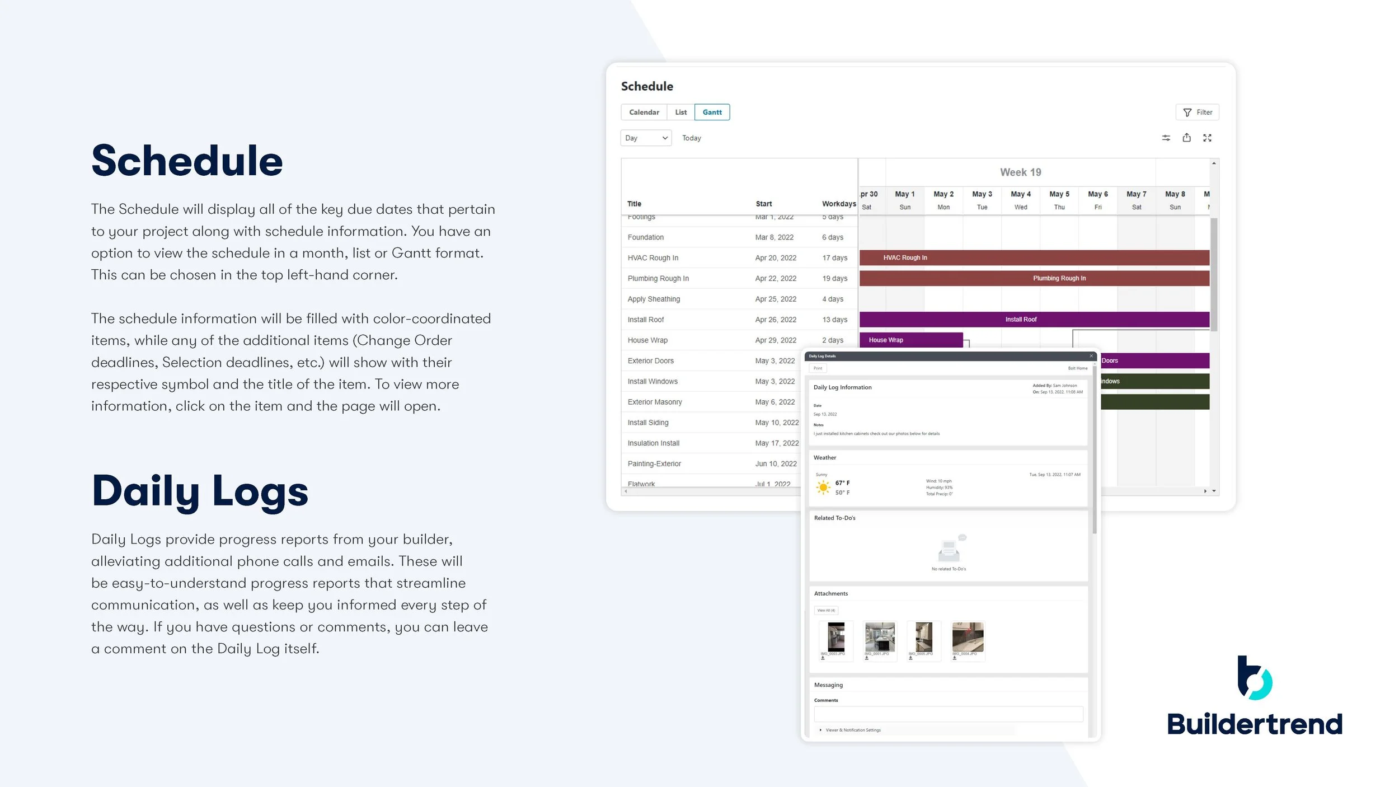Image resolution: width=1399 pixels, height=787 pixels.
Task: Switch to the Calendar view tab
Action: point(644,113)
